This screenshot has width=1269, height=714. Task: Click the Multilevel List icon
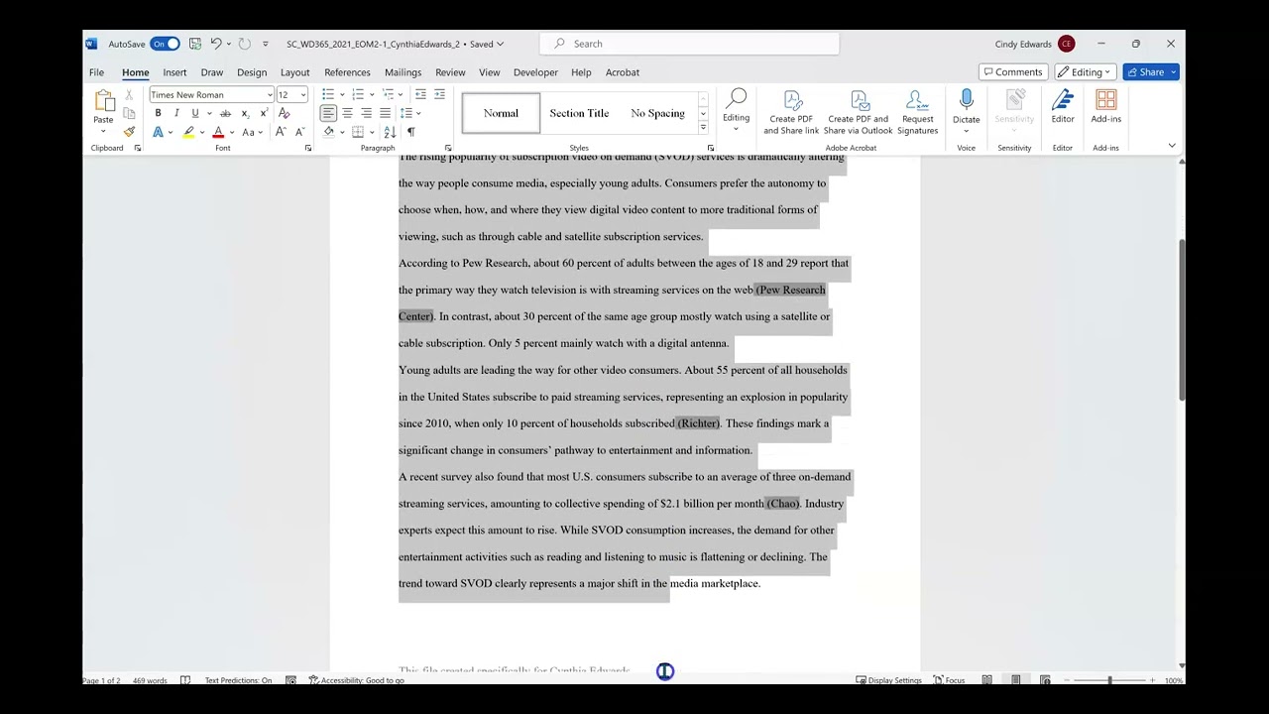click(x=388, y=94)
